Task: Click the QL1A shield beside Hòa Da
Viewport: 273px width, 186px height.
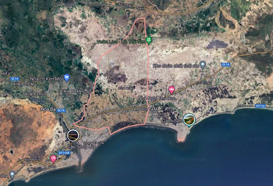Action: point(61,110)
